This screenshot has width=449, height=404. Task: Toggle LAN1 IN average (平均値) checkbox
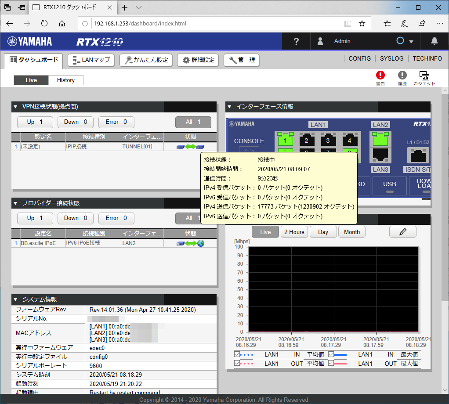click(x=237, y=354)
